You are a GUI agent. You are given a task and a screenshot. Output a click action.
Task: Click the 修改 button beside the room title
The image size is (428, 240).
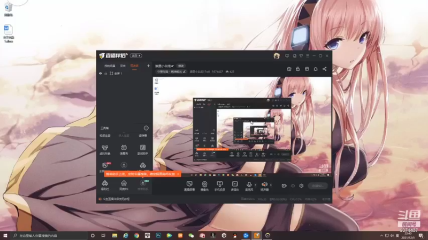(181, 66)
